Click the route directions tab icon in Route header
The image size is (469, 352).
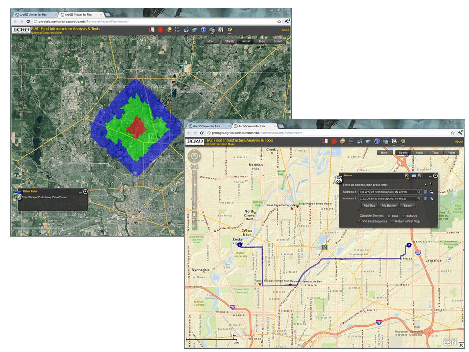tap(414, 176)
